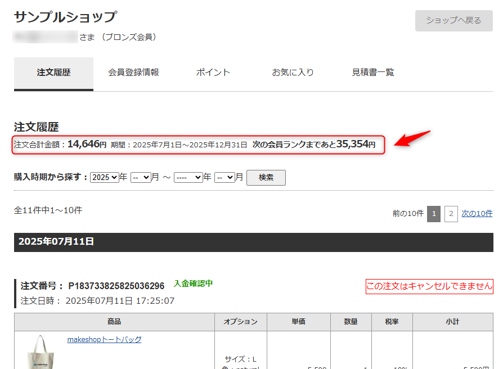
Task: Click the 入金確認中 status label
Action: (x=193, y=283)
